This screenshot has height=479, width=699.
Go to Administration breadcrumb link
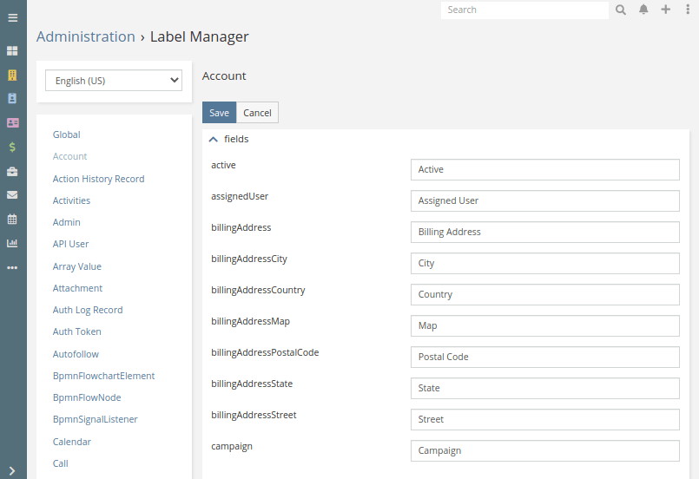pos(86,36)
